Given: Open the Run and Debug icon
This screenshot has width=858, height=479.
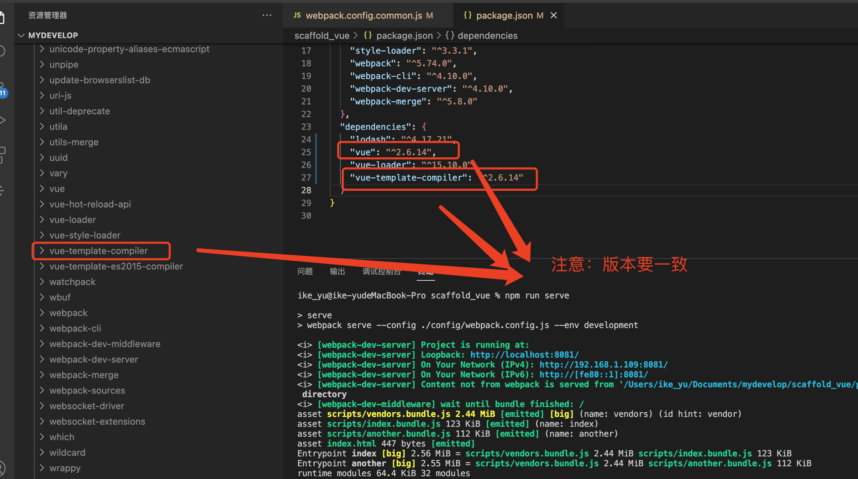Looking at the screenshot, I should point(3,120).
